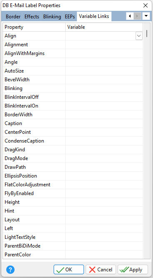Open the Effects tab
This screenshot has height=278, width=153.
click(32, 17)
